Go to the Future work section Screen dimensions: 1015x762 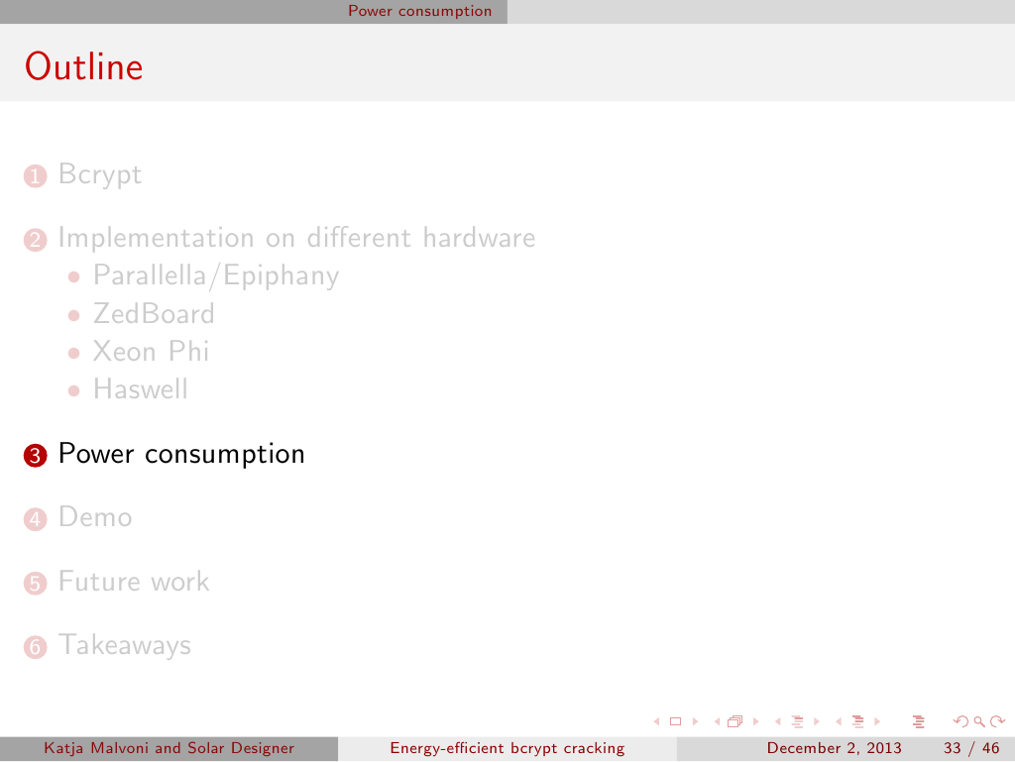click(x=133, y=581)
